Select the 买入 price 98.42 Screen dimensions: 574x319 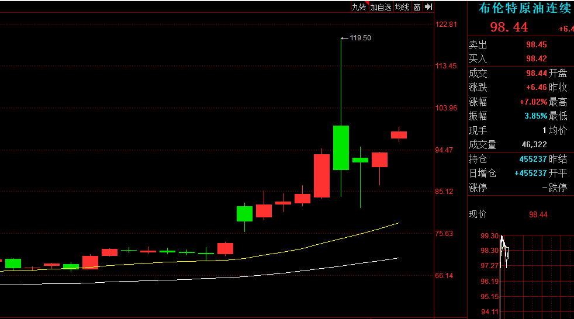point(536,58)
